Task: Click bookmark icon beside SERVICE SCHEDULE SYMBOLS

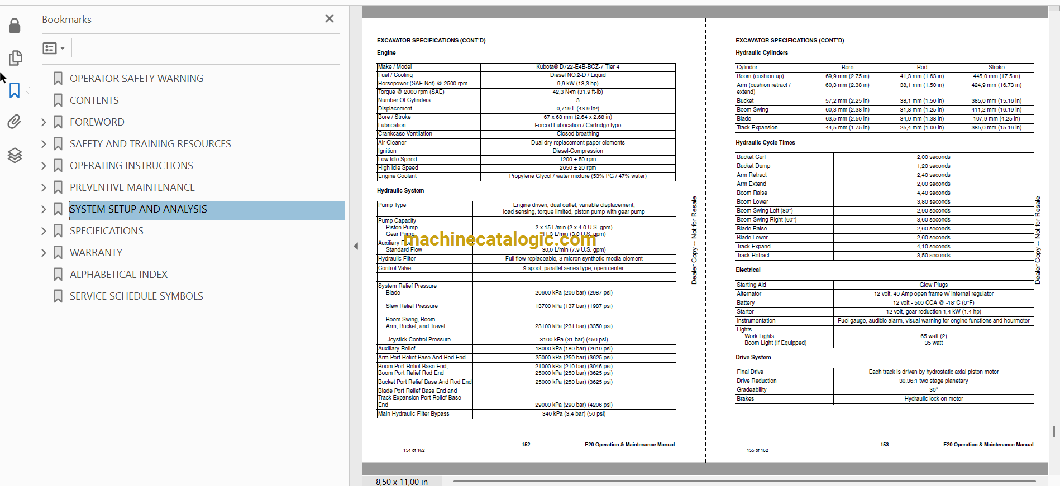Action: [x=58, y=296]
